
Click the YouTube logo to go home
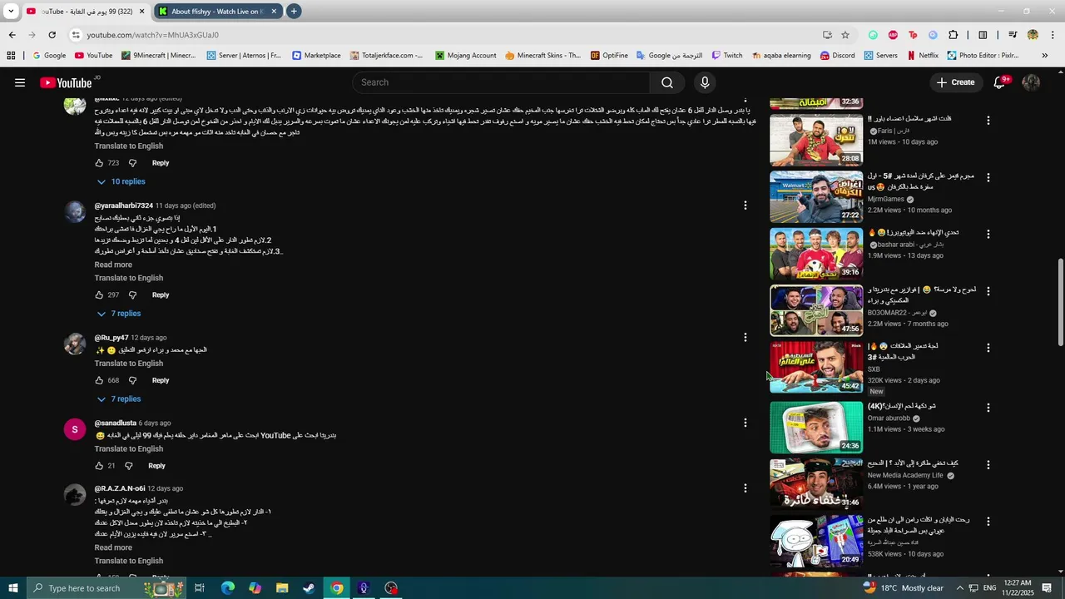click(67, 82)
